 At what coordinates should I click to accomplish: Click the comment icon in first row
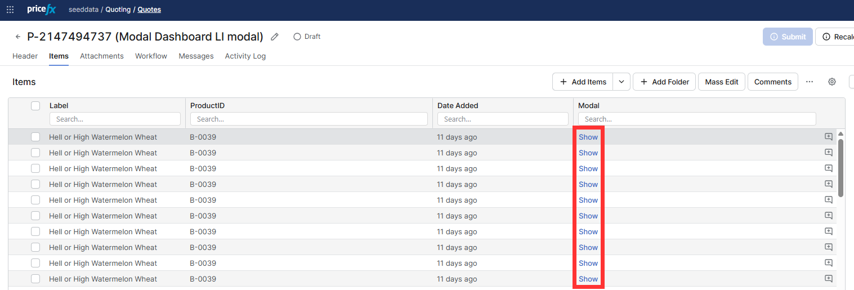point(828,137)
